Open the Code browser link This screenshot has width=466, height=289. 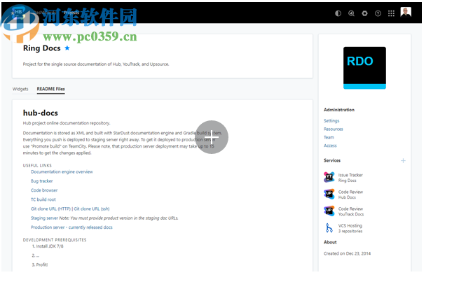tap(44, 190)
